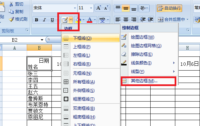Center text horizontally
The height and width of the screenshot is (126, 200).
[x=126, y=20]
